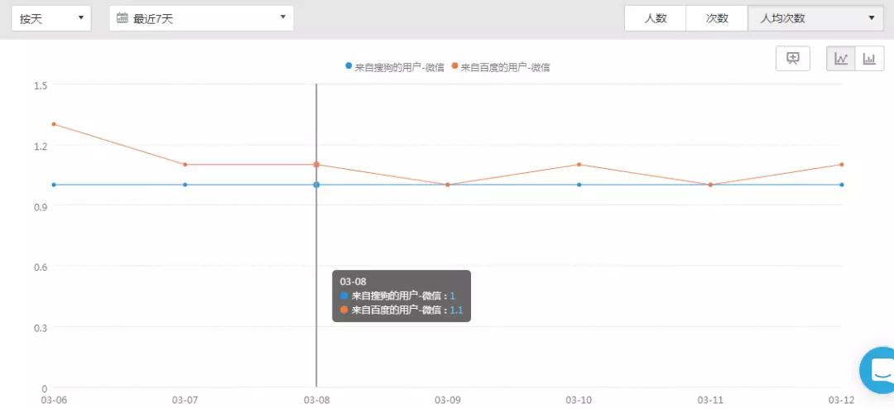Image resolution: width=894 pixels, height=409 pixels.
Task: Click the orange data point at 03-12
Action: coord(842,164)
